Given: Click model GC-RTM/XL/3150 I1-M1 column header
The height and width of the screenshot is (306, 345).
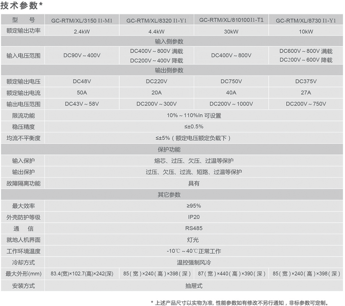Looking at the screenshot, I should point(82,19).
